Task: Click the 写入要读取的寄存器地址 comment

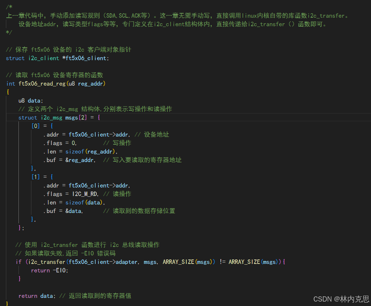Action: [x=142, y=160]
